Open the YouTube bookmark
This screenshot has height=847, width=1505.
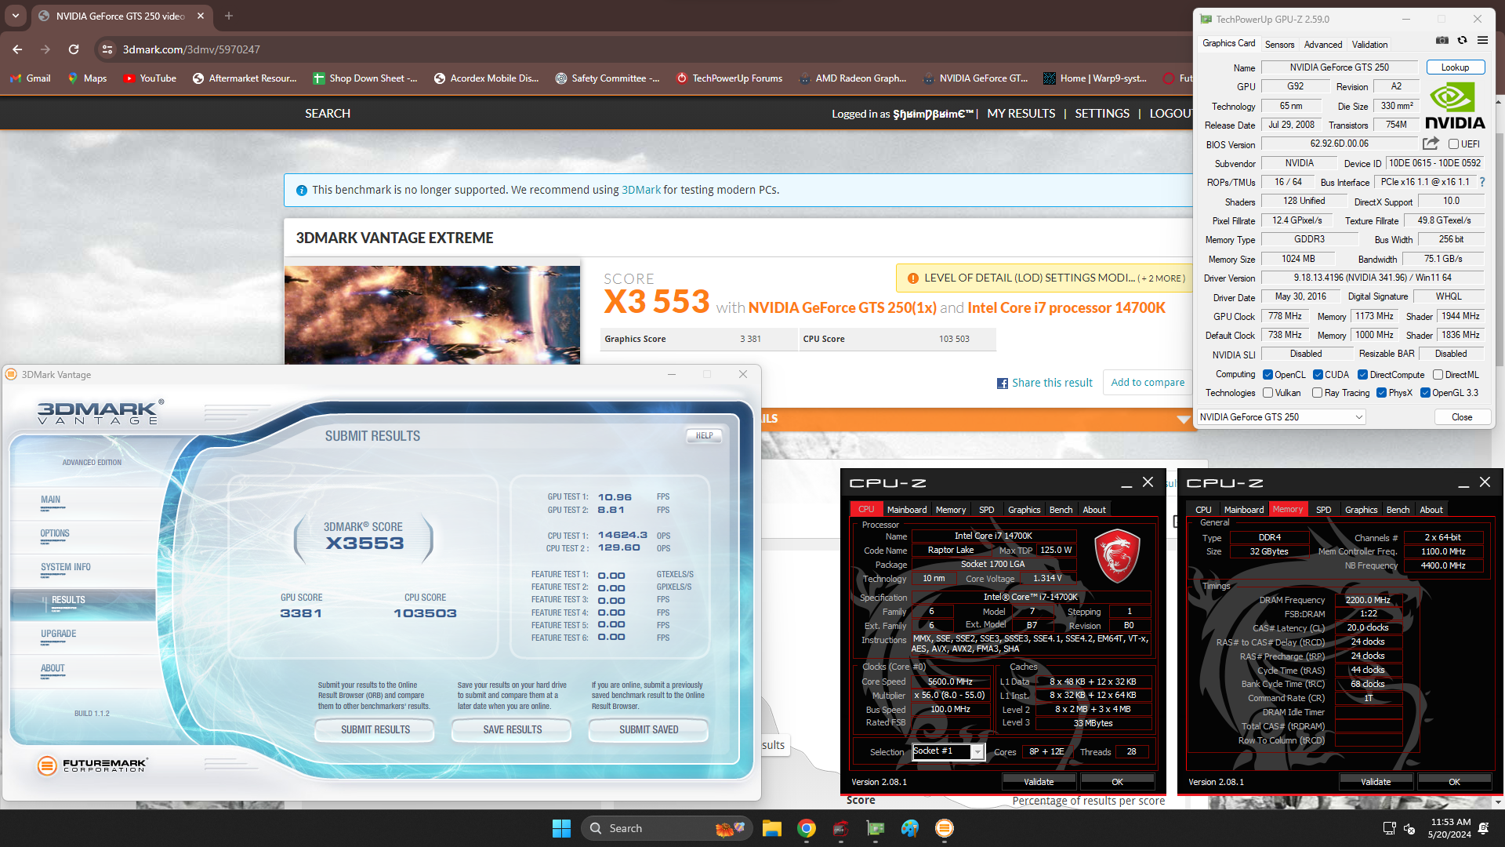pos(150,78)
